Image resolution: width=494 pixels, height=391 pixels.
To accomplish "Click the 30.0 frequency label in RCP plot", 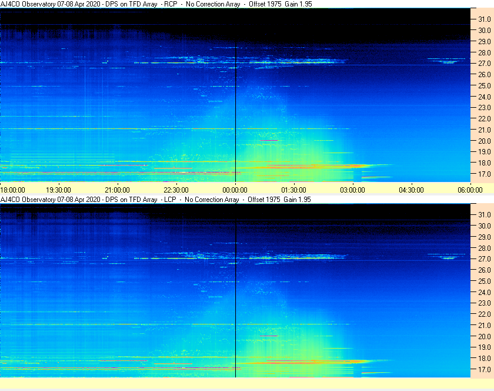I will (485, 30).
